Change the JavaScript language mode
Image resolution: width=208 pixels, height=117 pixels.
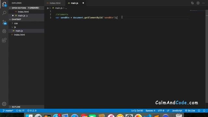coord(177,110)
